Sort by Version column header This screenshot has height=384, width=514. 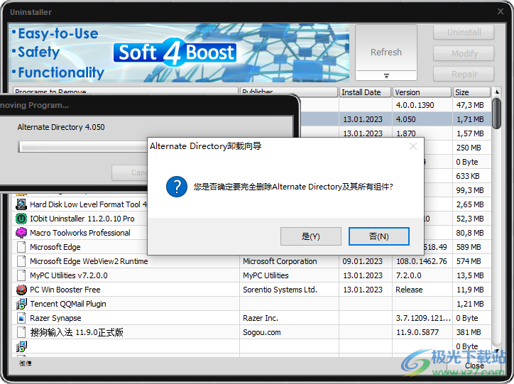click(x=422, y=92)
